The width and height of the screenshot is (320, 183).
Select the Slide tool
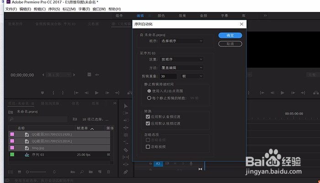126,164
